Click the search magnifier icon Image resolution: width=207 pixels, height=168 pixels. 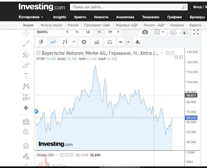(x=184, y=7)
